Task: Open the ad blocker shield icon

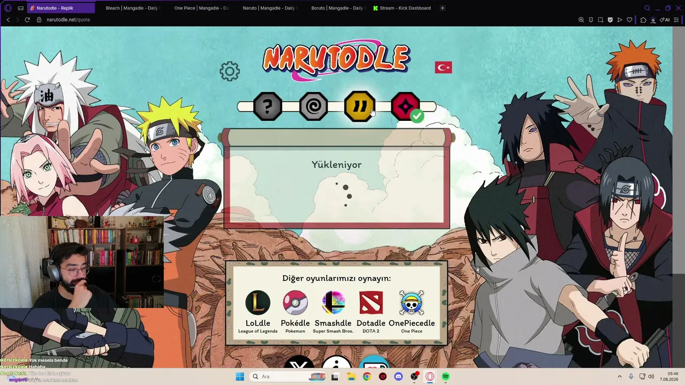Action: [x=610, y=20]
